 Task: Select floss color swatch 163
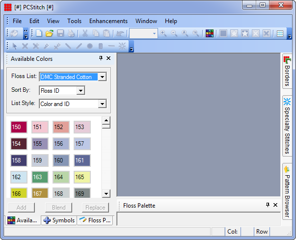point(40,177)
